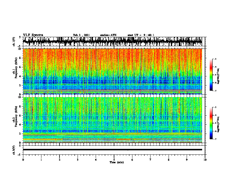Click the ch.3 flat voltage trace

pyautogui.click(x=112, y=150)
